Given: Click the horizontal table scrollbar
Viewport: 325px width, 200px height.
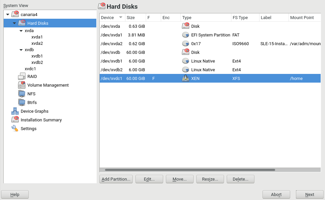Looking at the screenshot, I should click(190, 170).
